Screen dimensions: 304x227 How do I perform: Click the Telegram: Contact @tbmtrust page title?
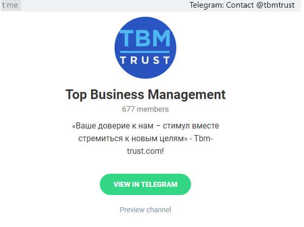[x=242, y=5]
